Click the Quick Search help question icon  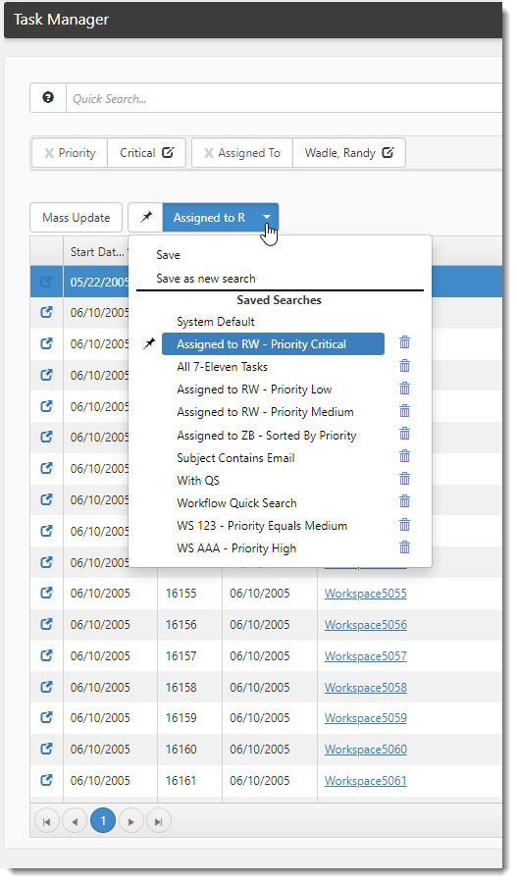[x=48, y=98]
